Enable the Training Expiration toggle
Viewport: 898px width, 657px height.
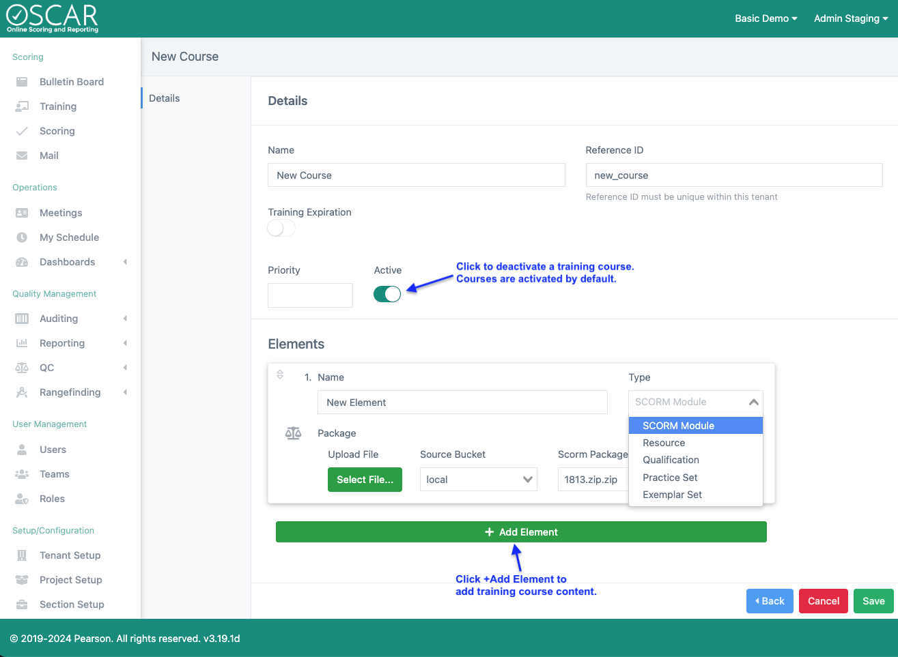(281, 228)
